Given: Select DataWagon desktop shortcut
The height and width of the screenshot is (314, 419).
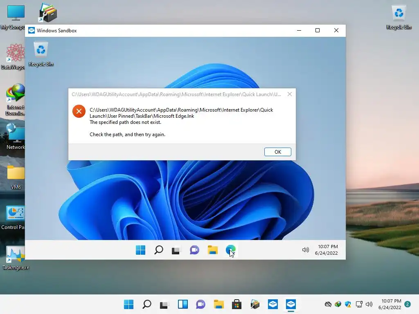Looking at the screenshot, I should click(13, 56).
